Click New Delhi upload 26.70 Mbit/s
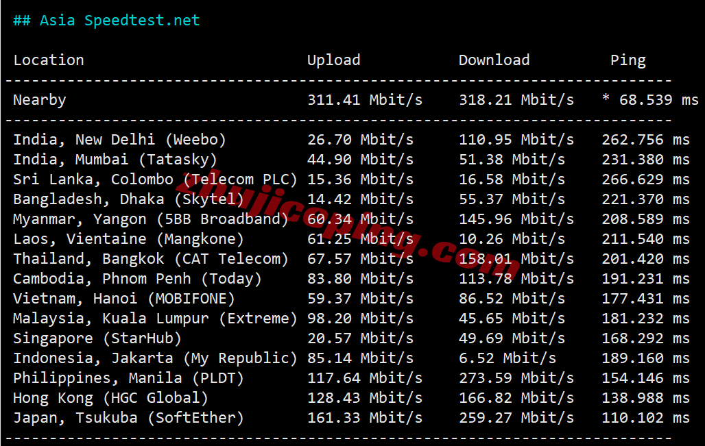This screenshot has width=705, height=446. (x=360, y=140)
